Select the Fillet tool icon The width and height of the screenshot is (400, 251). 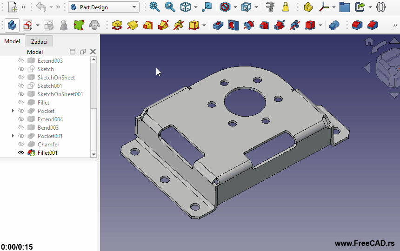coord(357,25)
